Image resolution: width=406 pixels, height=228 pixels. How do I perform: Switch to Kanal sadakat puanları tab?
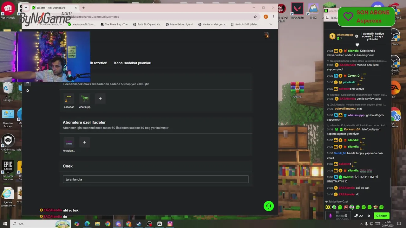pos(133,63)
